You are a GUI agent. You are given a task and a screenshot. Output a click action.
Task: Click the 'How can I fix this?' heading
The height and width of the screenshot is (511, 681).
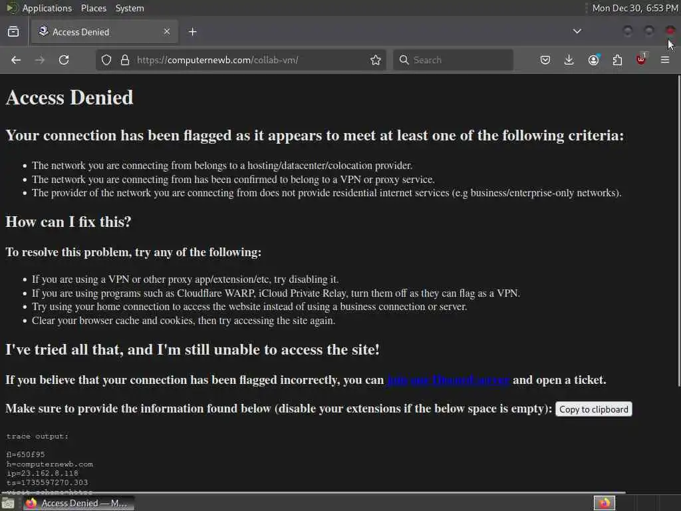[x=68, y=222]
